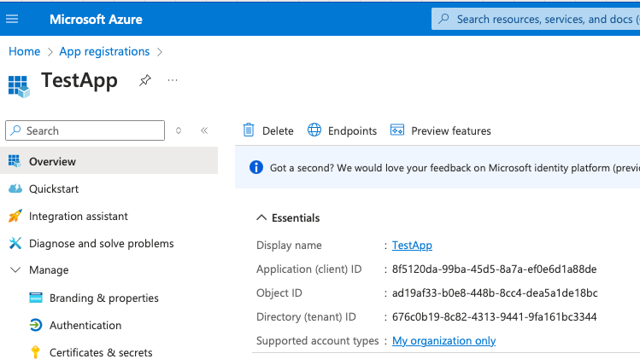Screen dimensions: 640x359
Task: Click the feedback banner message
Action: coord(455,168)
